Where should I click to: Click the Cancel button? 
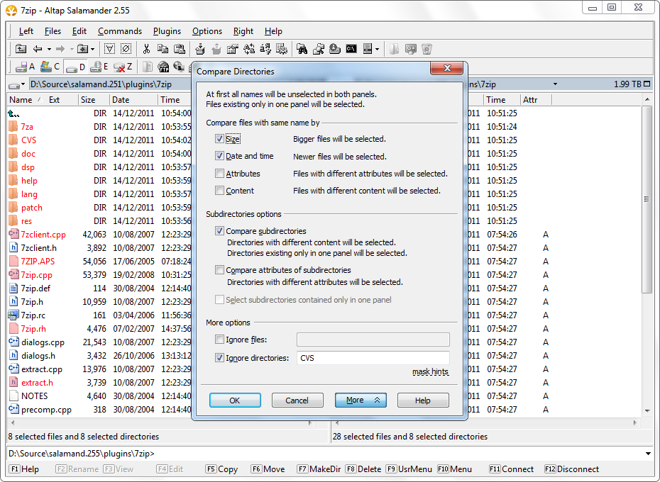[297, 400]
